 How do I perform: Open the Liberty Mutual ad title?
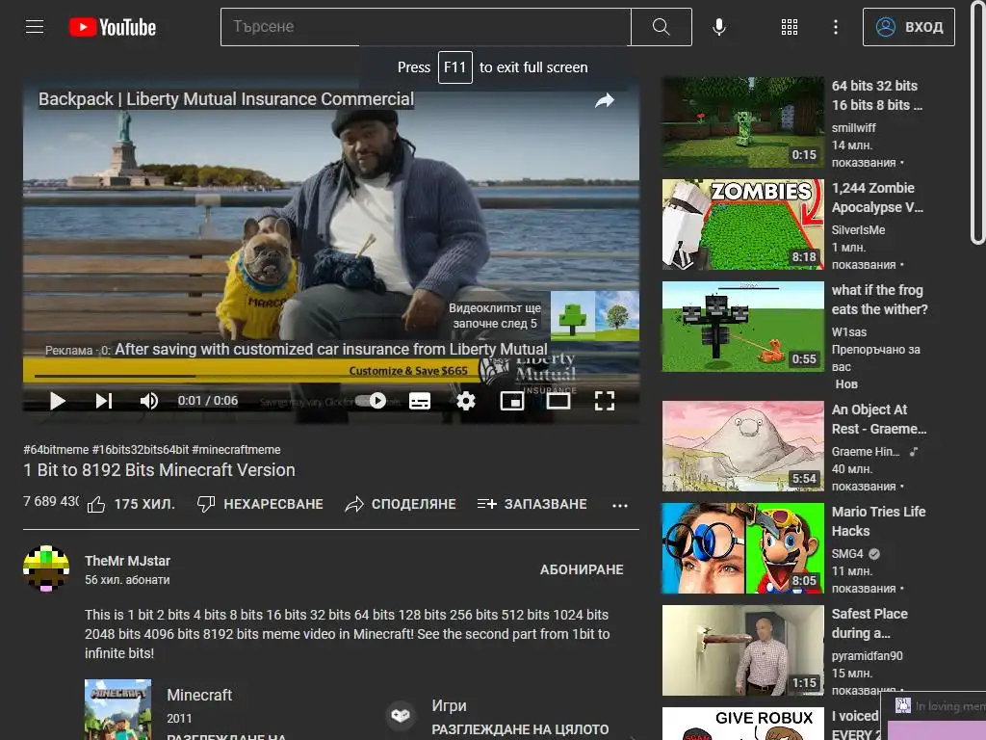225,99
